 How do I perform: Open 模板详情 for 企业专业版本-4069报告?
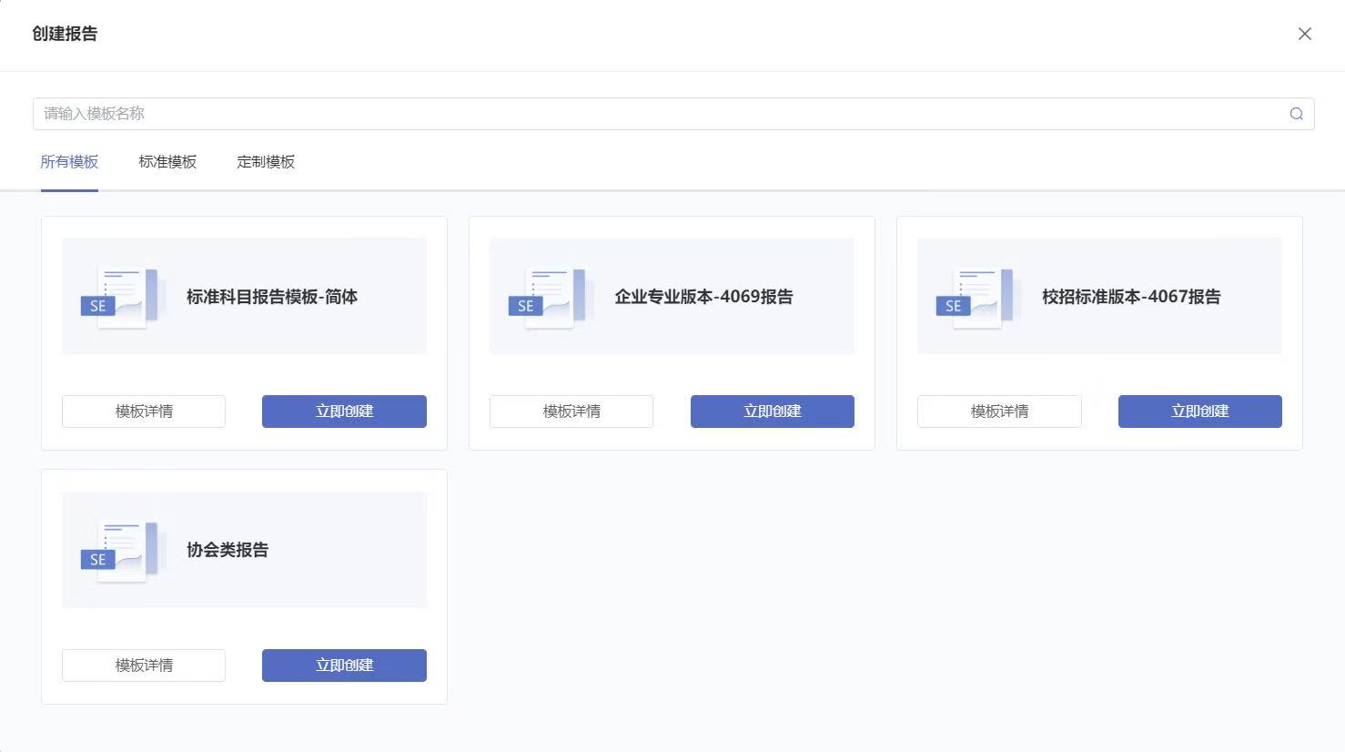(x=571, y=412)
